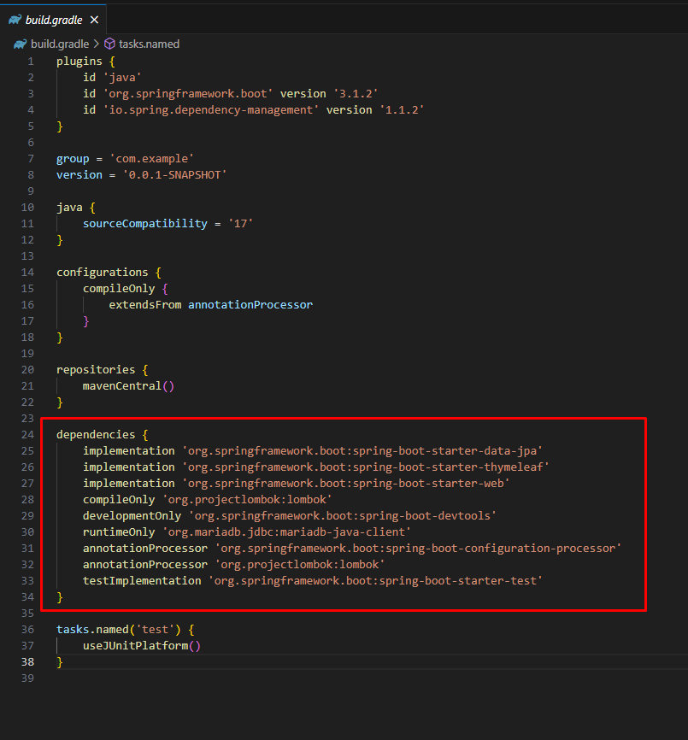Click the '0.0.1-SNAPSHOT' version string
Viewport: 688px width, 740px height.
[x=175, y=174]
